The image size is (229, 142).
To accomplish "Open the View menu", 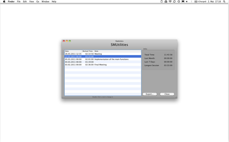I will click(32, 1).
